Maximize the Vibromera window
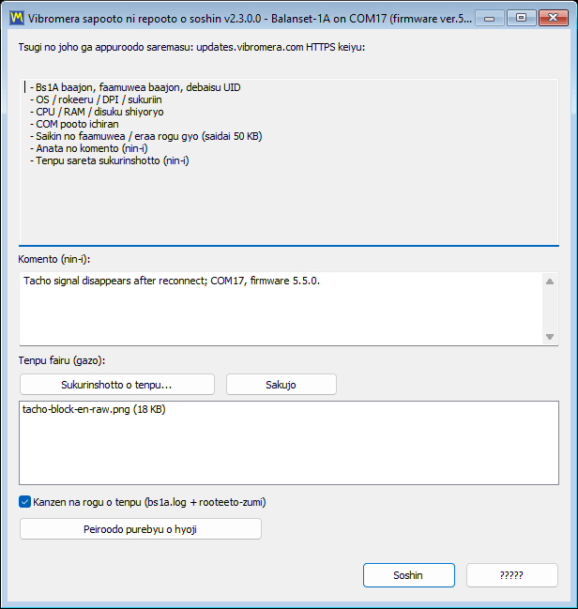 pos(522,18)
